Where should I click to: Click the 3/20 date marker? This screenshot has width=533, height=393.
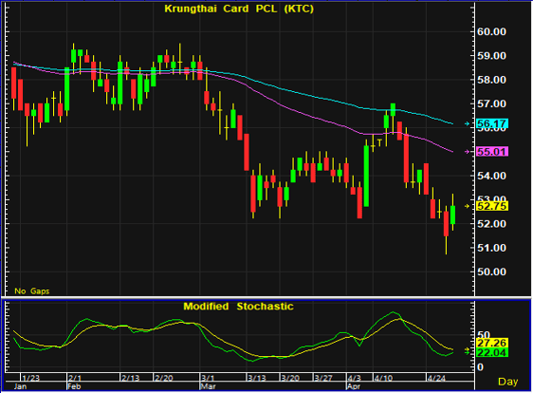(x=290, y=378)
